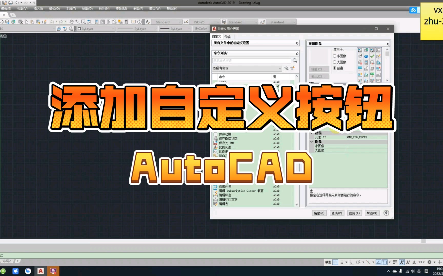This screenshot has width=443, height=276.
Task: Select the 小图像 radio button
Action: 334,56
